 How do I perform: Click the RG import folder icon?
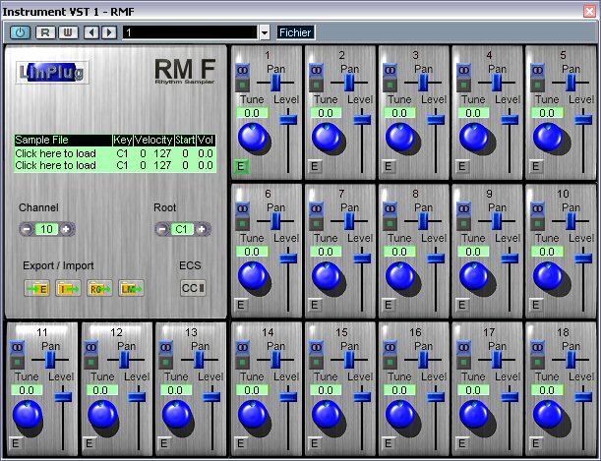[x=99, y=288]
